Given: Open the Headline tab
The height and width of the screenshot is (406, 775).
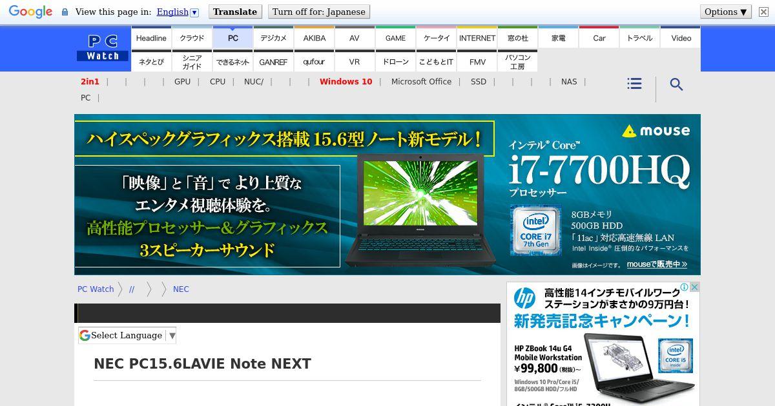Looking at the screenshot, I should tap(151, 38).
